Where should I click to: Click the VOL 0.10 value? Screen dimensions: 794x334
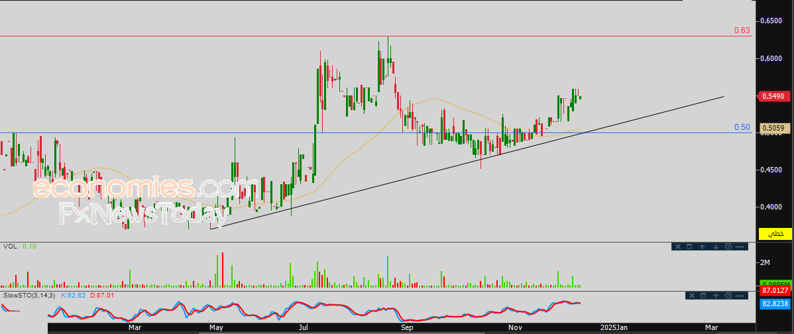[x=29, y=246]
